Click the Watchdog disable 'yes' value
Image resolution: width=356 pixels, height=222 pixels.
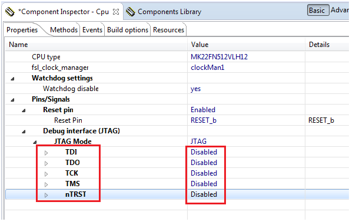pyautogui.click(x=196, y=89)
